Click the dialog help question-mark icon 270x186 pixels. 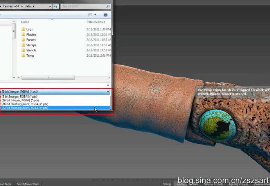[x=106, y=15]
